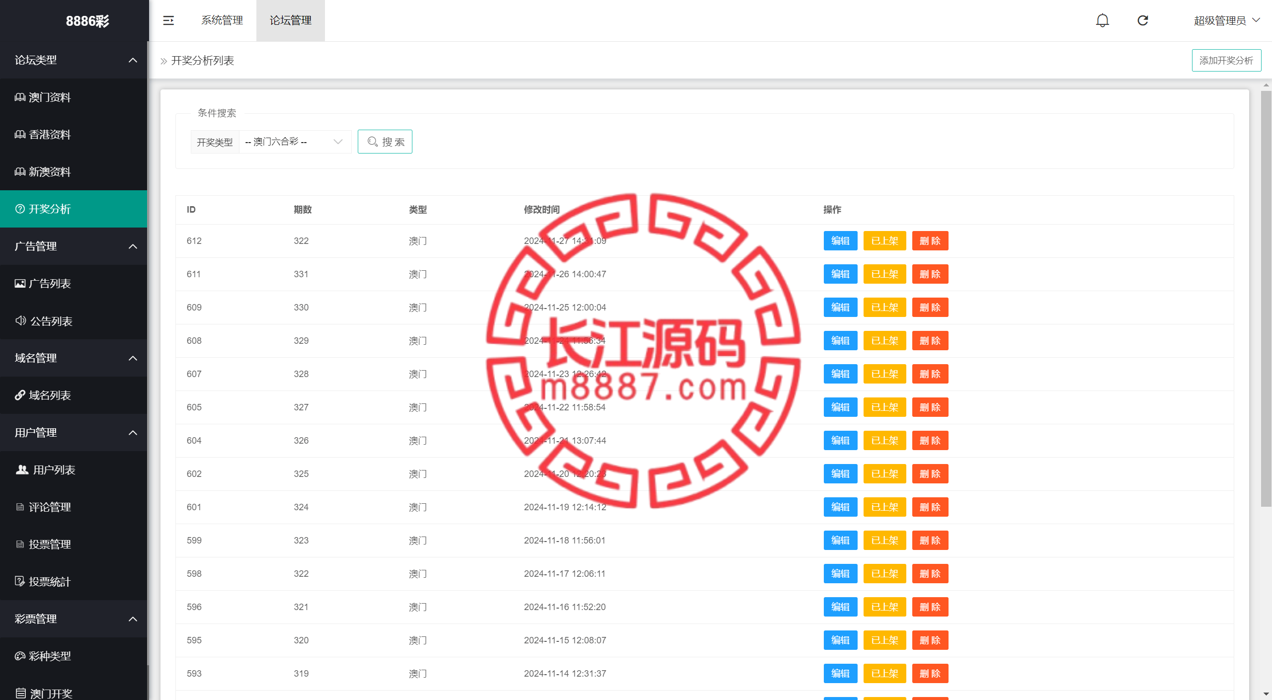
Task: Open 域名列表 in the sidebar
Action: (74, 395)
